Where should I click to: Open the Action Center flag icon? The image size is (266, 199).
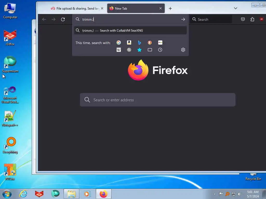coord(221,194)
